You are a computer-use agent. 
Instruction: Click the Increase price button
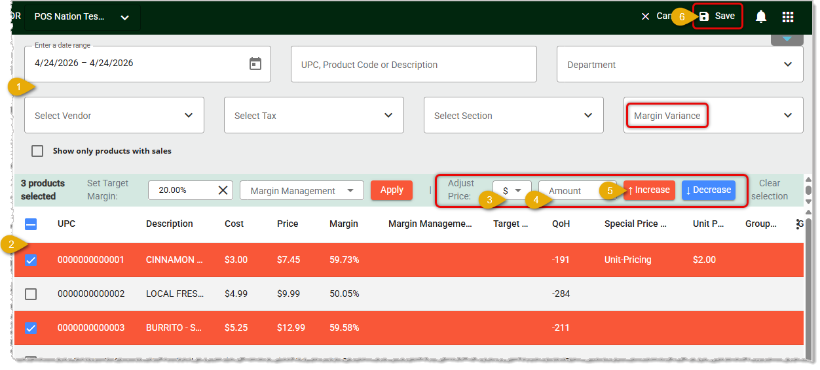[649, 190]
